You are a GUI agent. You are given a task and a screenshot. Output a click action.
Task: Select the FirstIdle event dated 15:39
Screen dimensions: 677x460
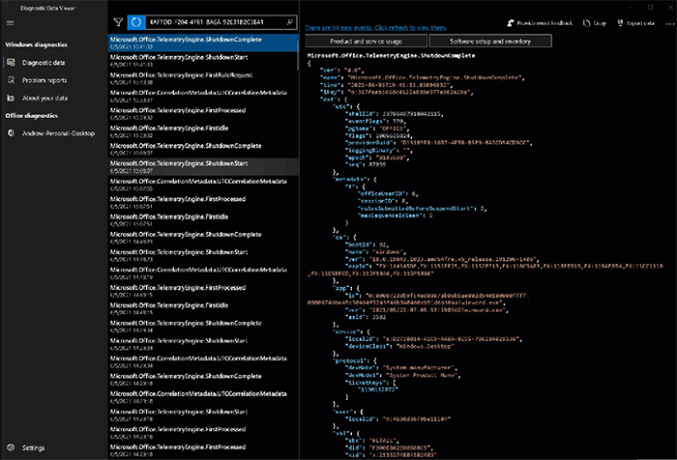203,131
